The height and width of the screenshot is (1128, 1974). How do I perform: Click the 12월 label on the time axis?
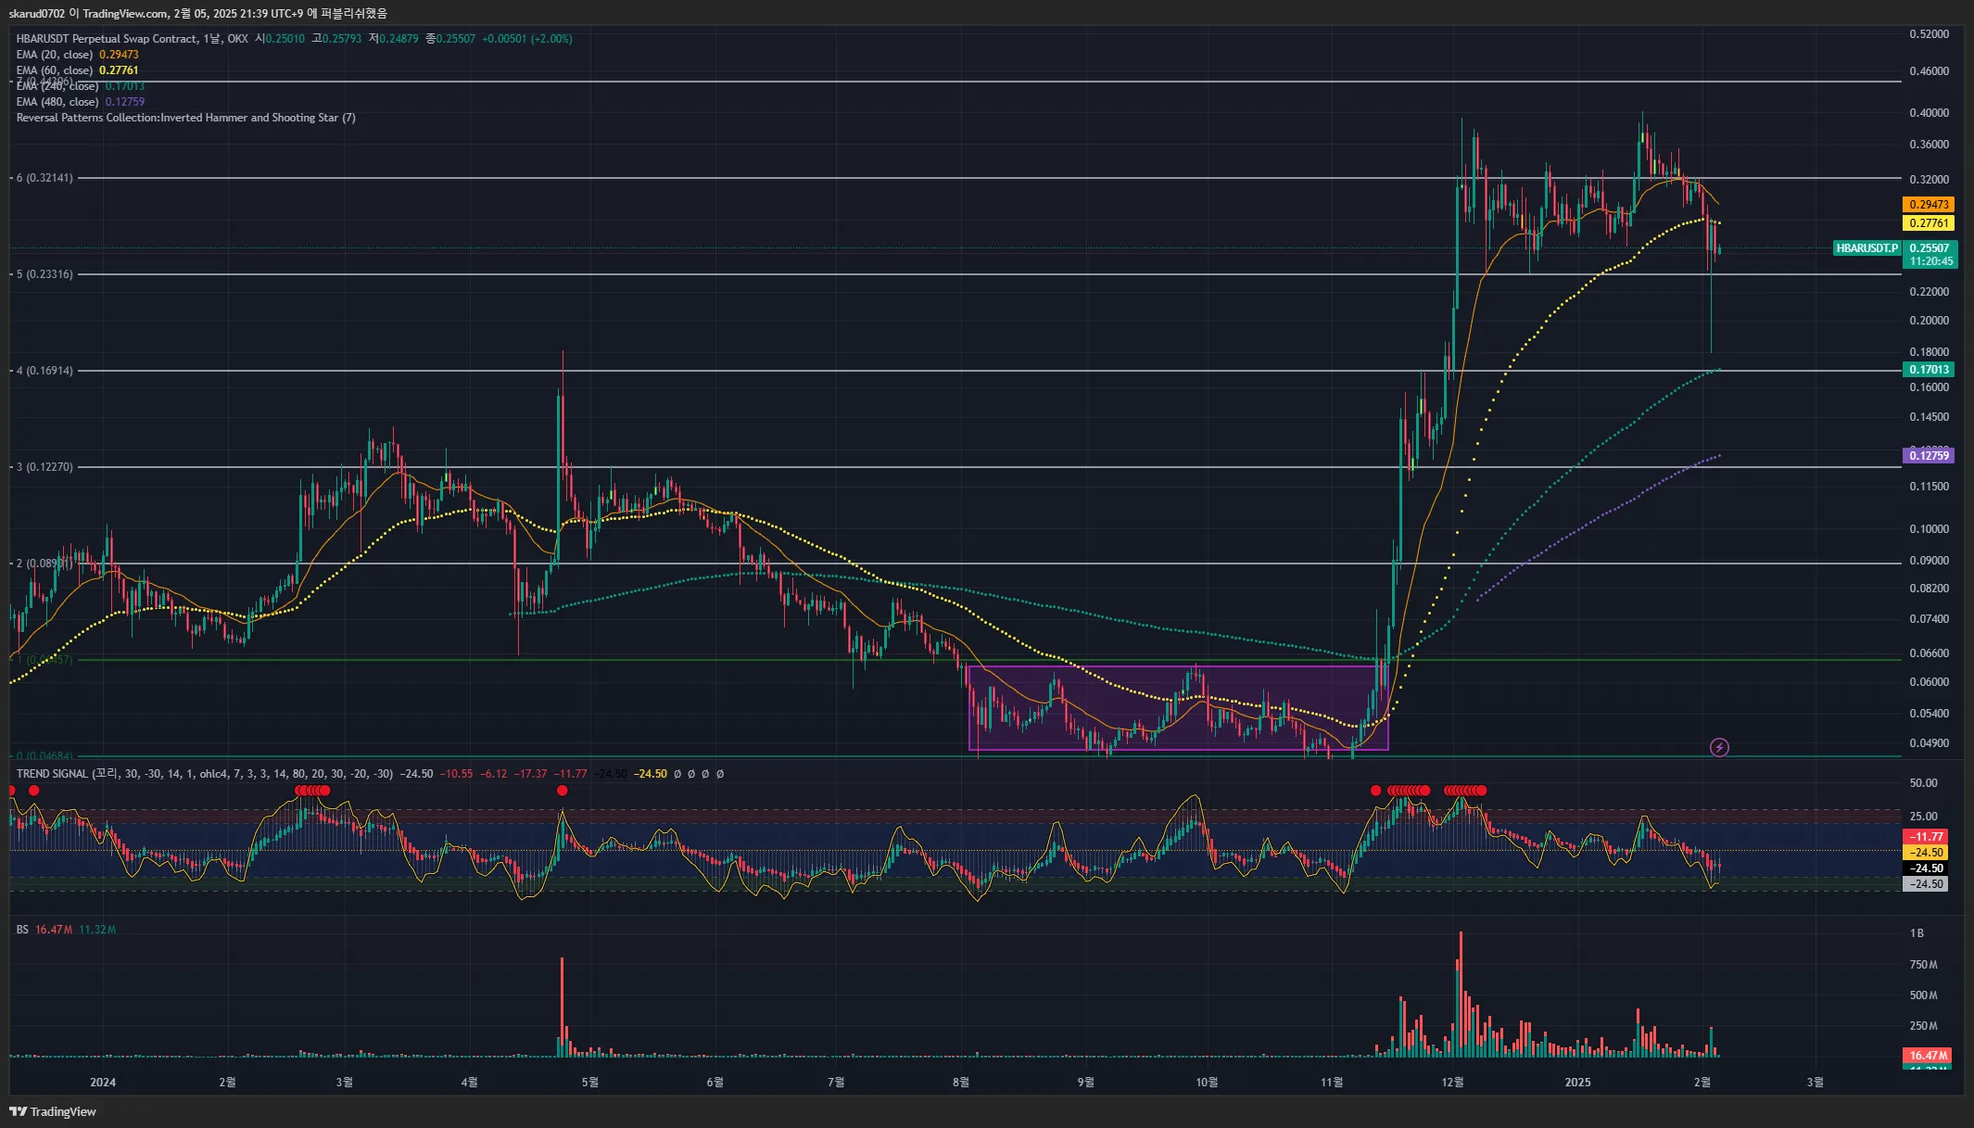tap(1452, 1083)
